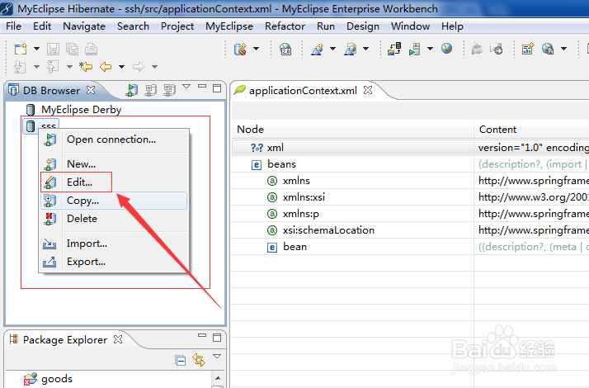
Task: Click the new project wand toolbar icon
Action: point(318,49)
